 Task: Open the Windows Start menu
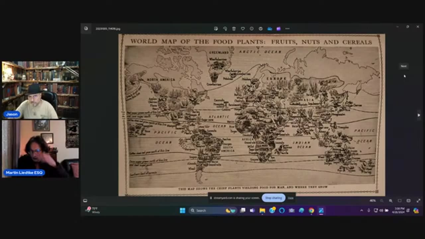pyautogui.click(x=183, y=210)
